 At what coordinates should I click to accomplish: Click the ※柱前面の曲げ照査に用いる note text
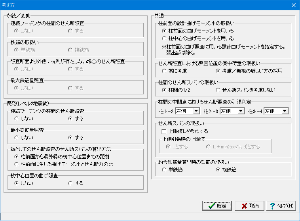tap(224, 50)
